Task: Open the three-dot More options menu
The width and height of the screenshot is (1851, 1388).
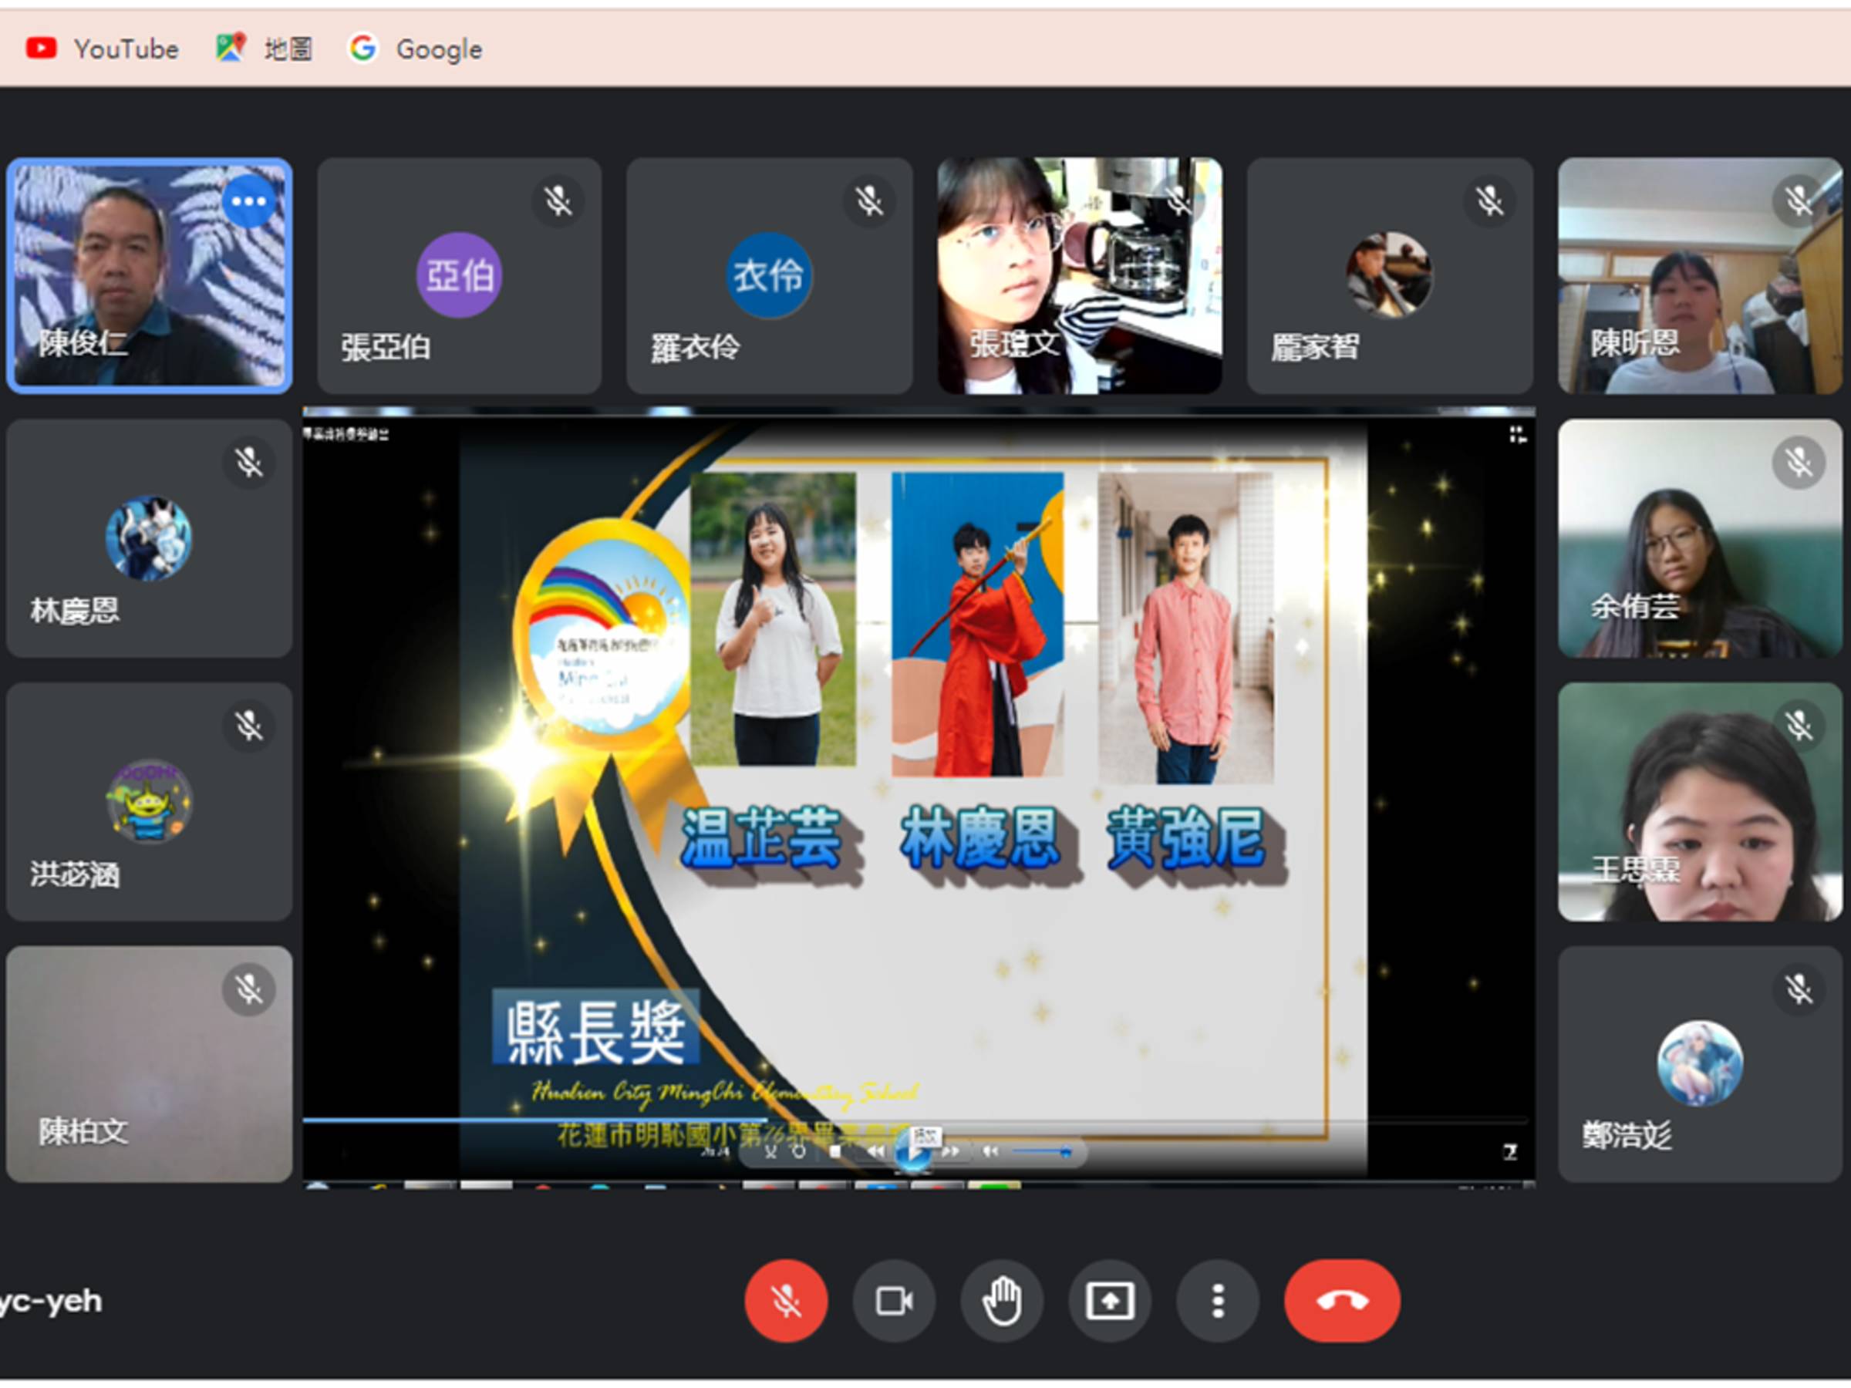Action: click(x=1218, y=1300)
